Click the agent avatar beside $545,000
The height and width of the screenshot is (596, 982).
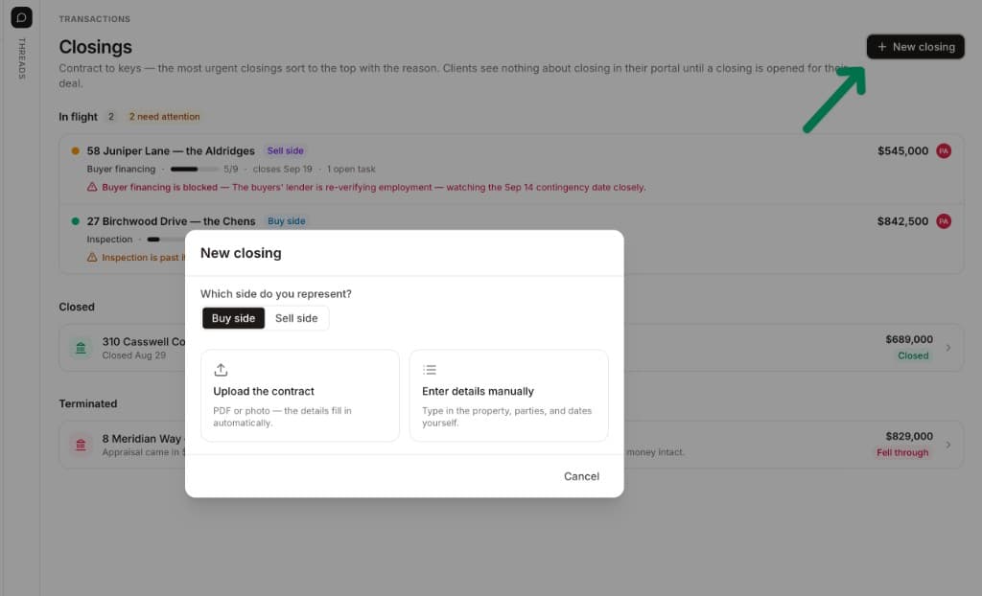[x=944, y=150]
